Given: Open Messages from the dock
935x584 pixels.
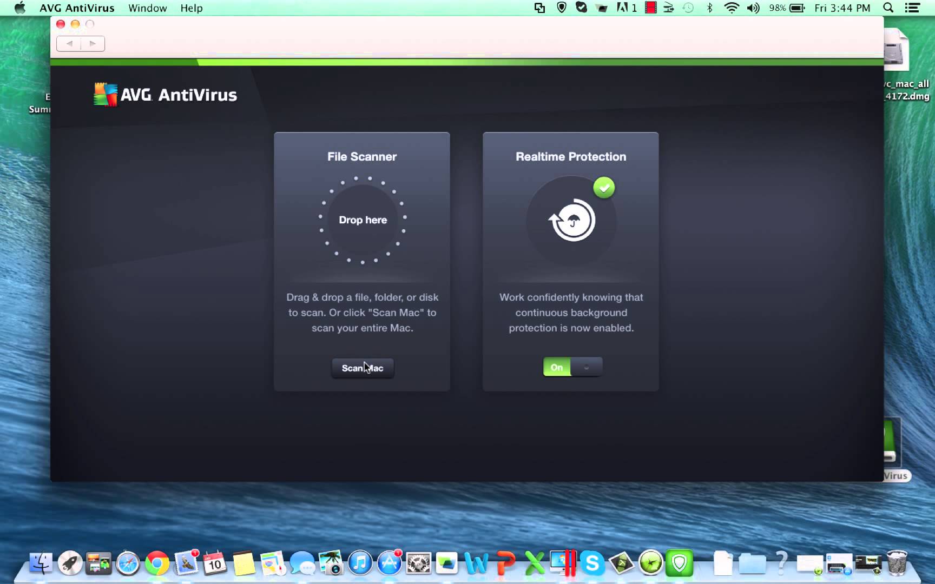Looking at the screenshot, I should 302,563.
